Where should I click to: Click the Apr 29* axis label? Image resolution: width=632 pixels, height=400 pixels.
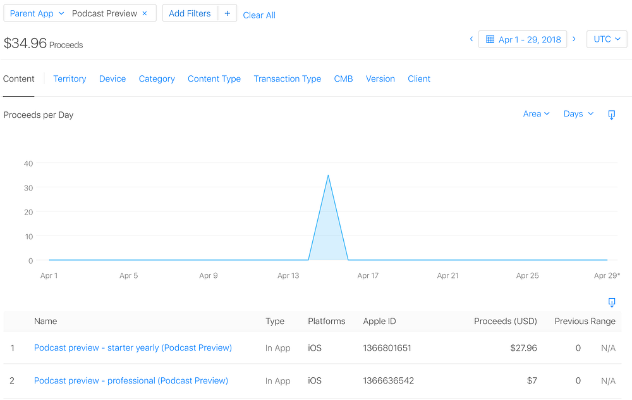[x=607, y=275]
